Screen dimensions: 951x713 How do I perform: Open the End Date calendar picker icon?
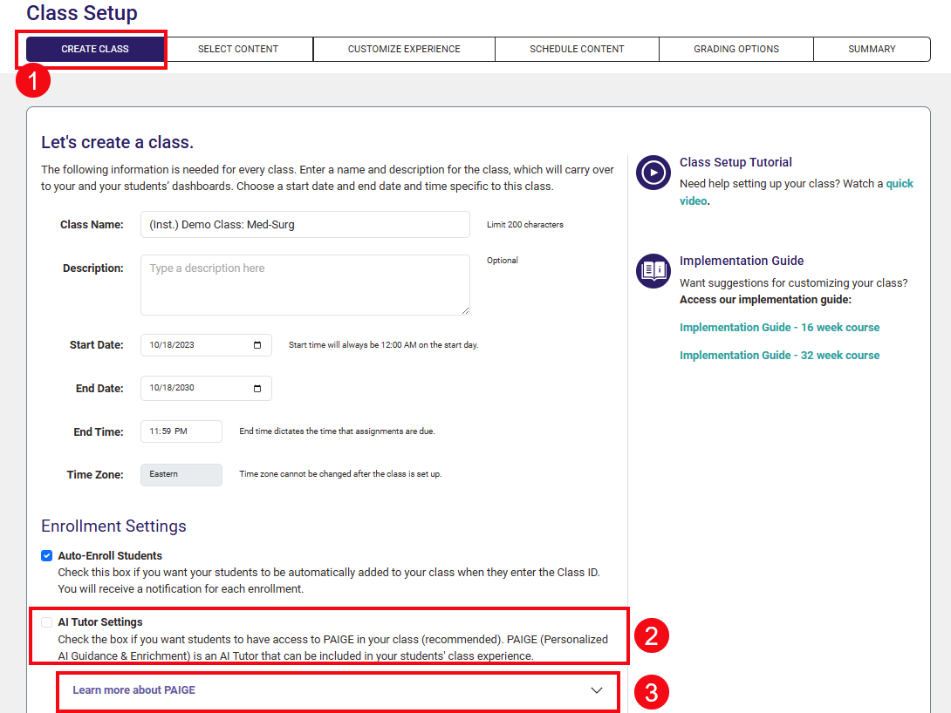click(257, 388)
